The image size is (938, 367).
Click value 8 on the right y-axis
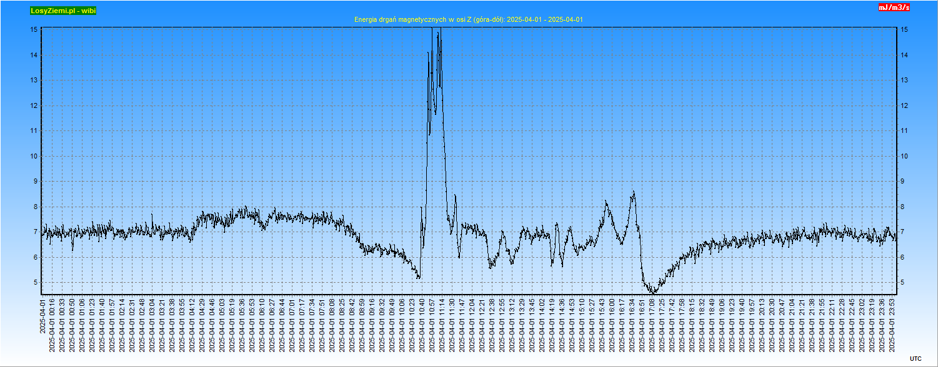coord(902,207)
